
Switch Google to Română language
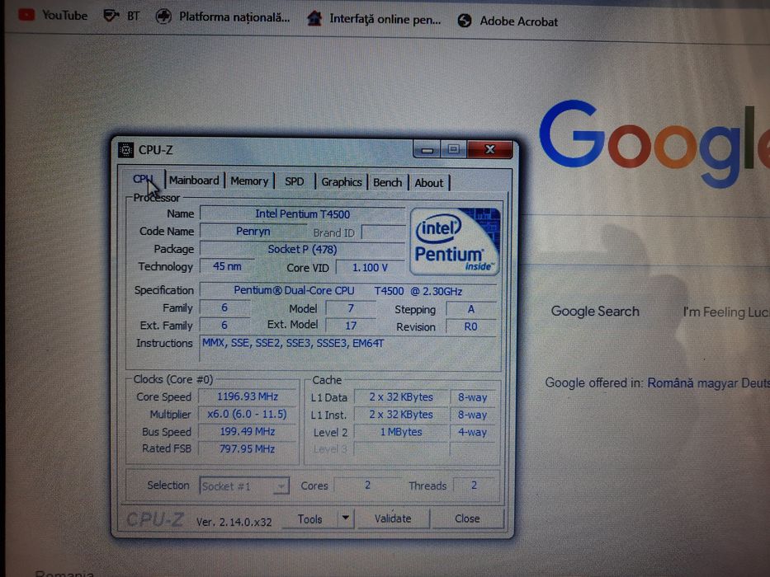point(670,382)
